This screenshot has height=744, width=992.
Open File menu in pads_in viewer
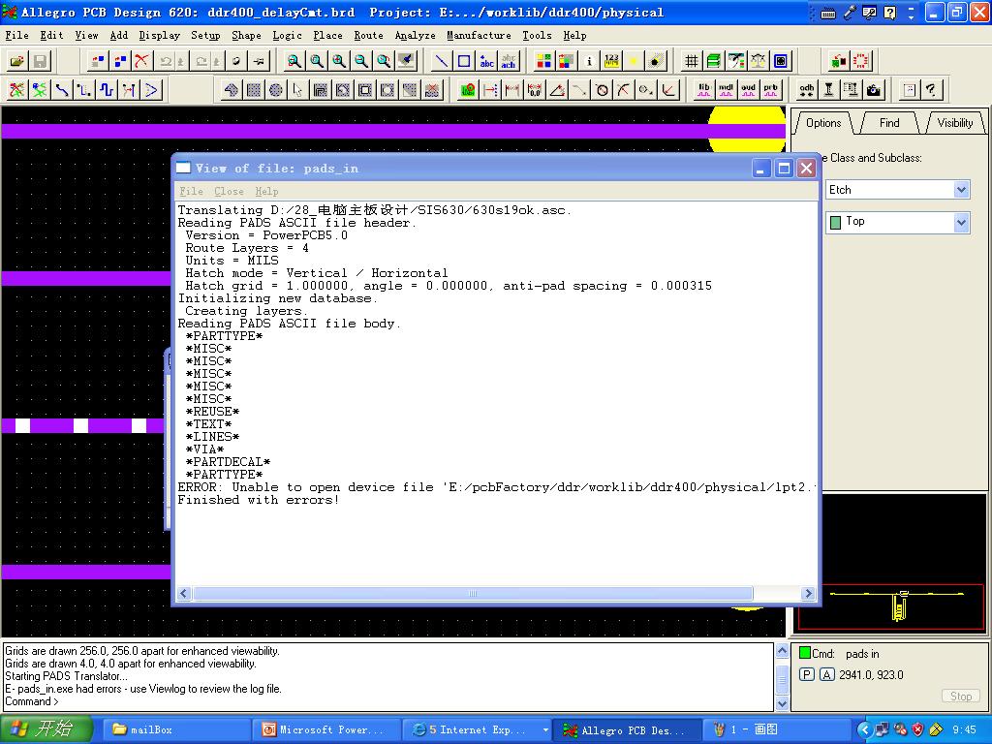pos(191,191)
